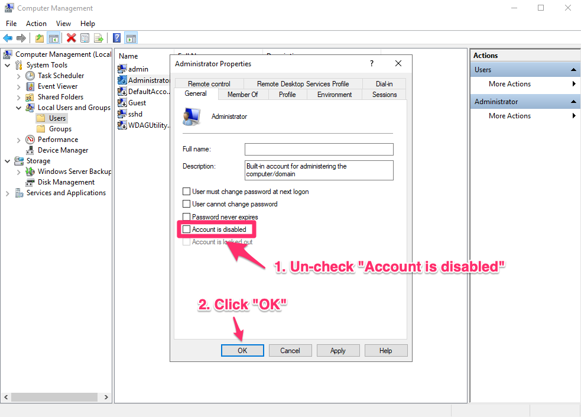This screenshot has height=417, width=581.
Task: Toggle the Show/Hide Action Pane icon
Action: coord(131,38)
